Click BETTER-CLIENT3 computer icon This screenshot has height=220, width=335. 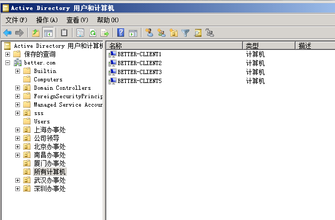coord(113,72)
